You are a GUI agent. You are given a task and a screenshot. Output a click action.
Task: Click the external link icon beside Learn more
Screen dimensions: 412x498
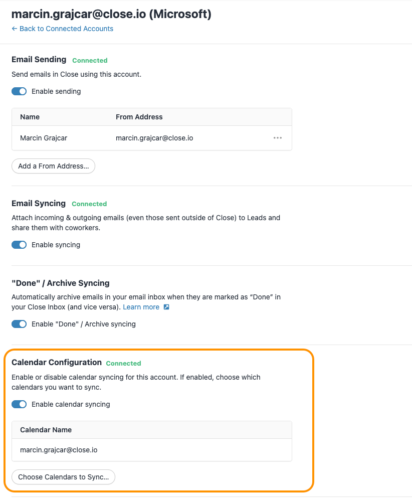[166, 307]
